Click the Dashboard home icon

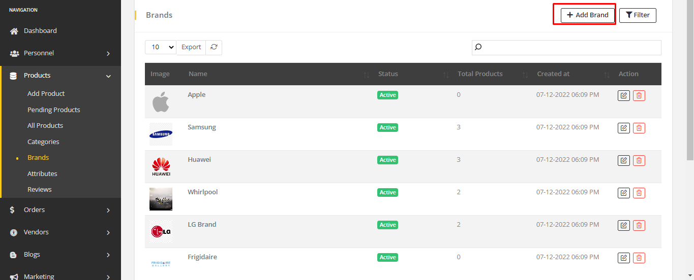coord(14,31)
